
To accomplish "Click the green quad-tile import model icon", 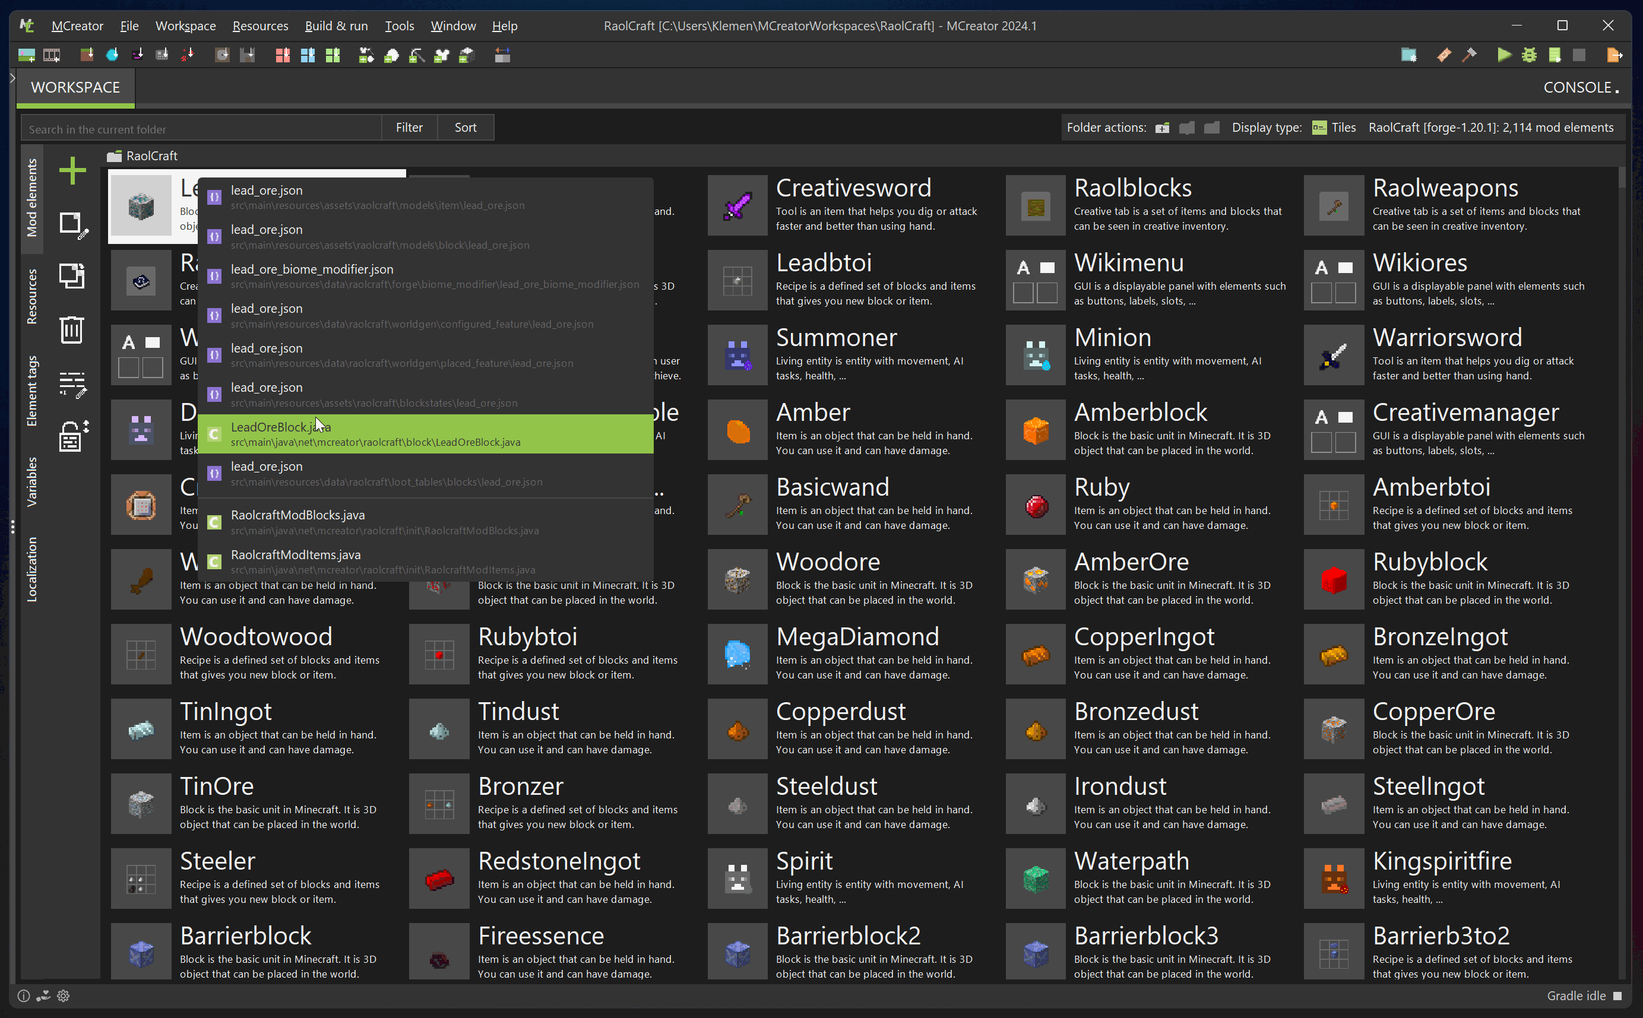I will [x=333, y=55].
